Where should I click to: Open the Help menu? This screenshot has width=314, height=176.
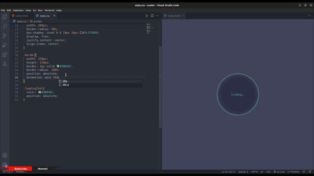point(59,10)
